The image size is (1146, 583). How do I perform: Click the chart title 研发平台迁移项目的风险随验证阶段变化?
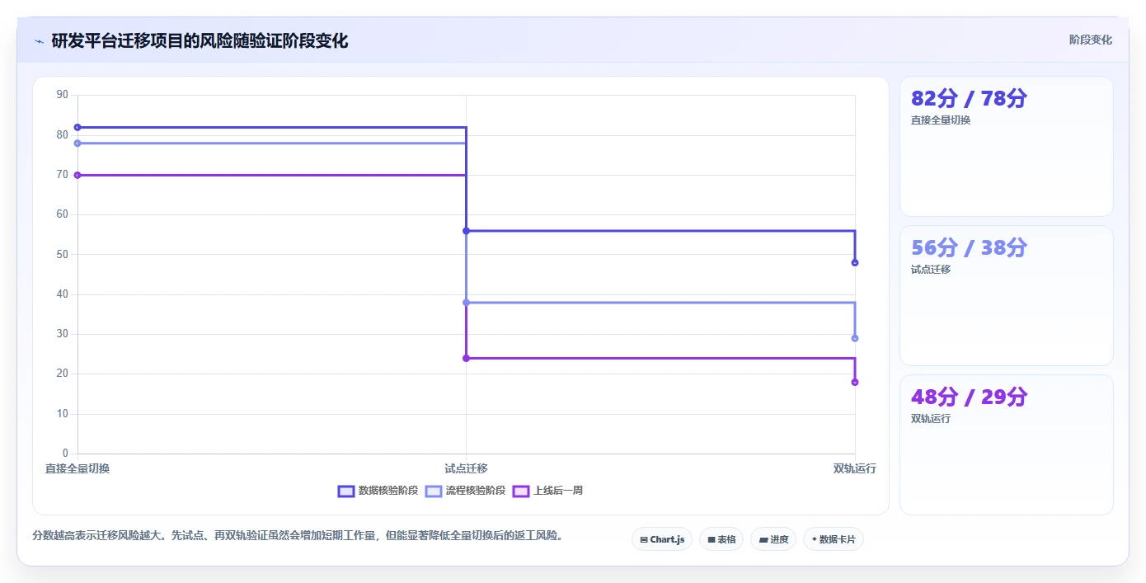point(200,41)
